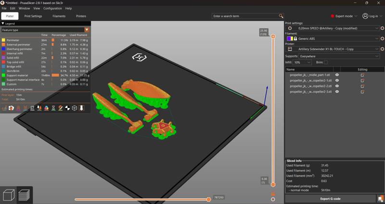Hide propeller_jk_-_midle_part-1.stl with eye icon

coord(337,75)
